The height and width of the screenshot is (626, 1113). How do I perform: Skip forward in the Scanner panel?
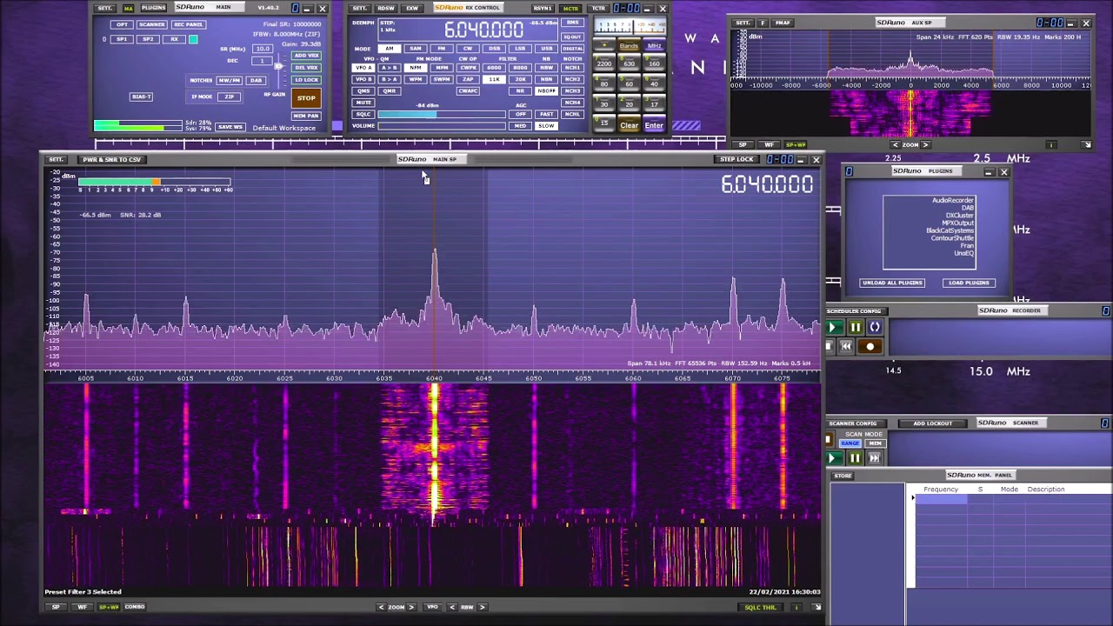point(875,458)
